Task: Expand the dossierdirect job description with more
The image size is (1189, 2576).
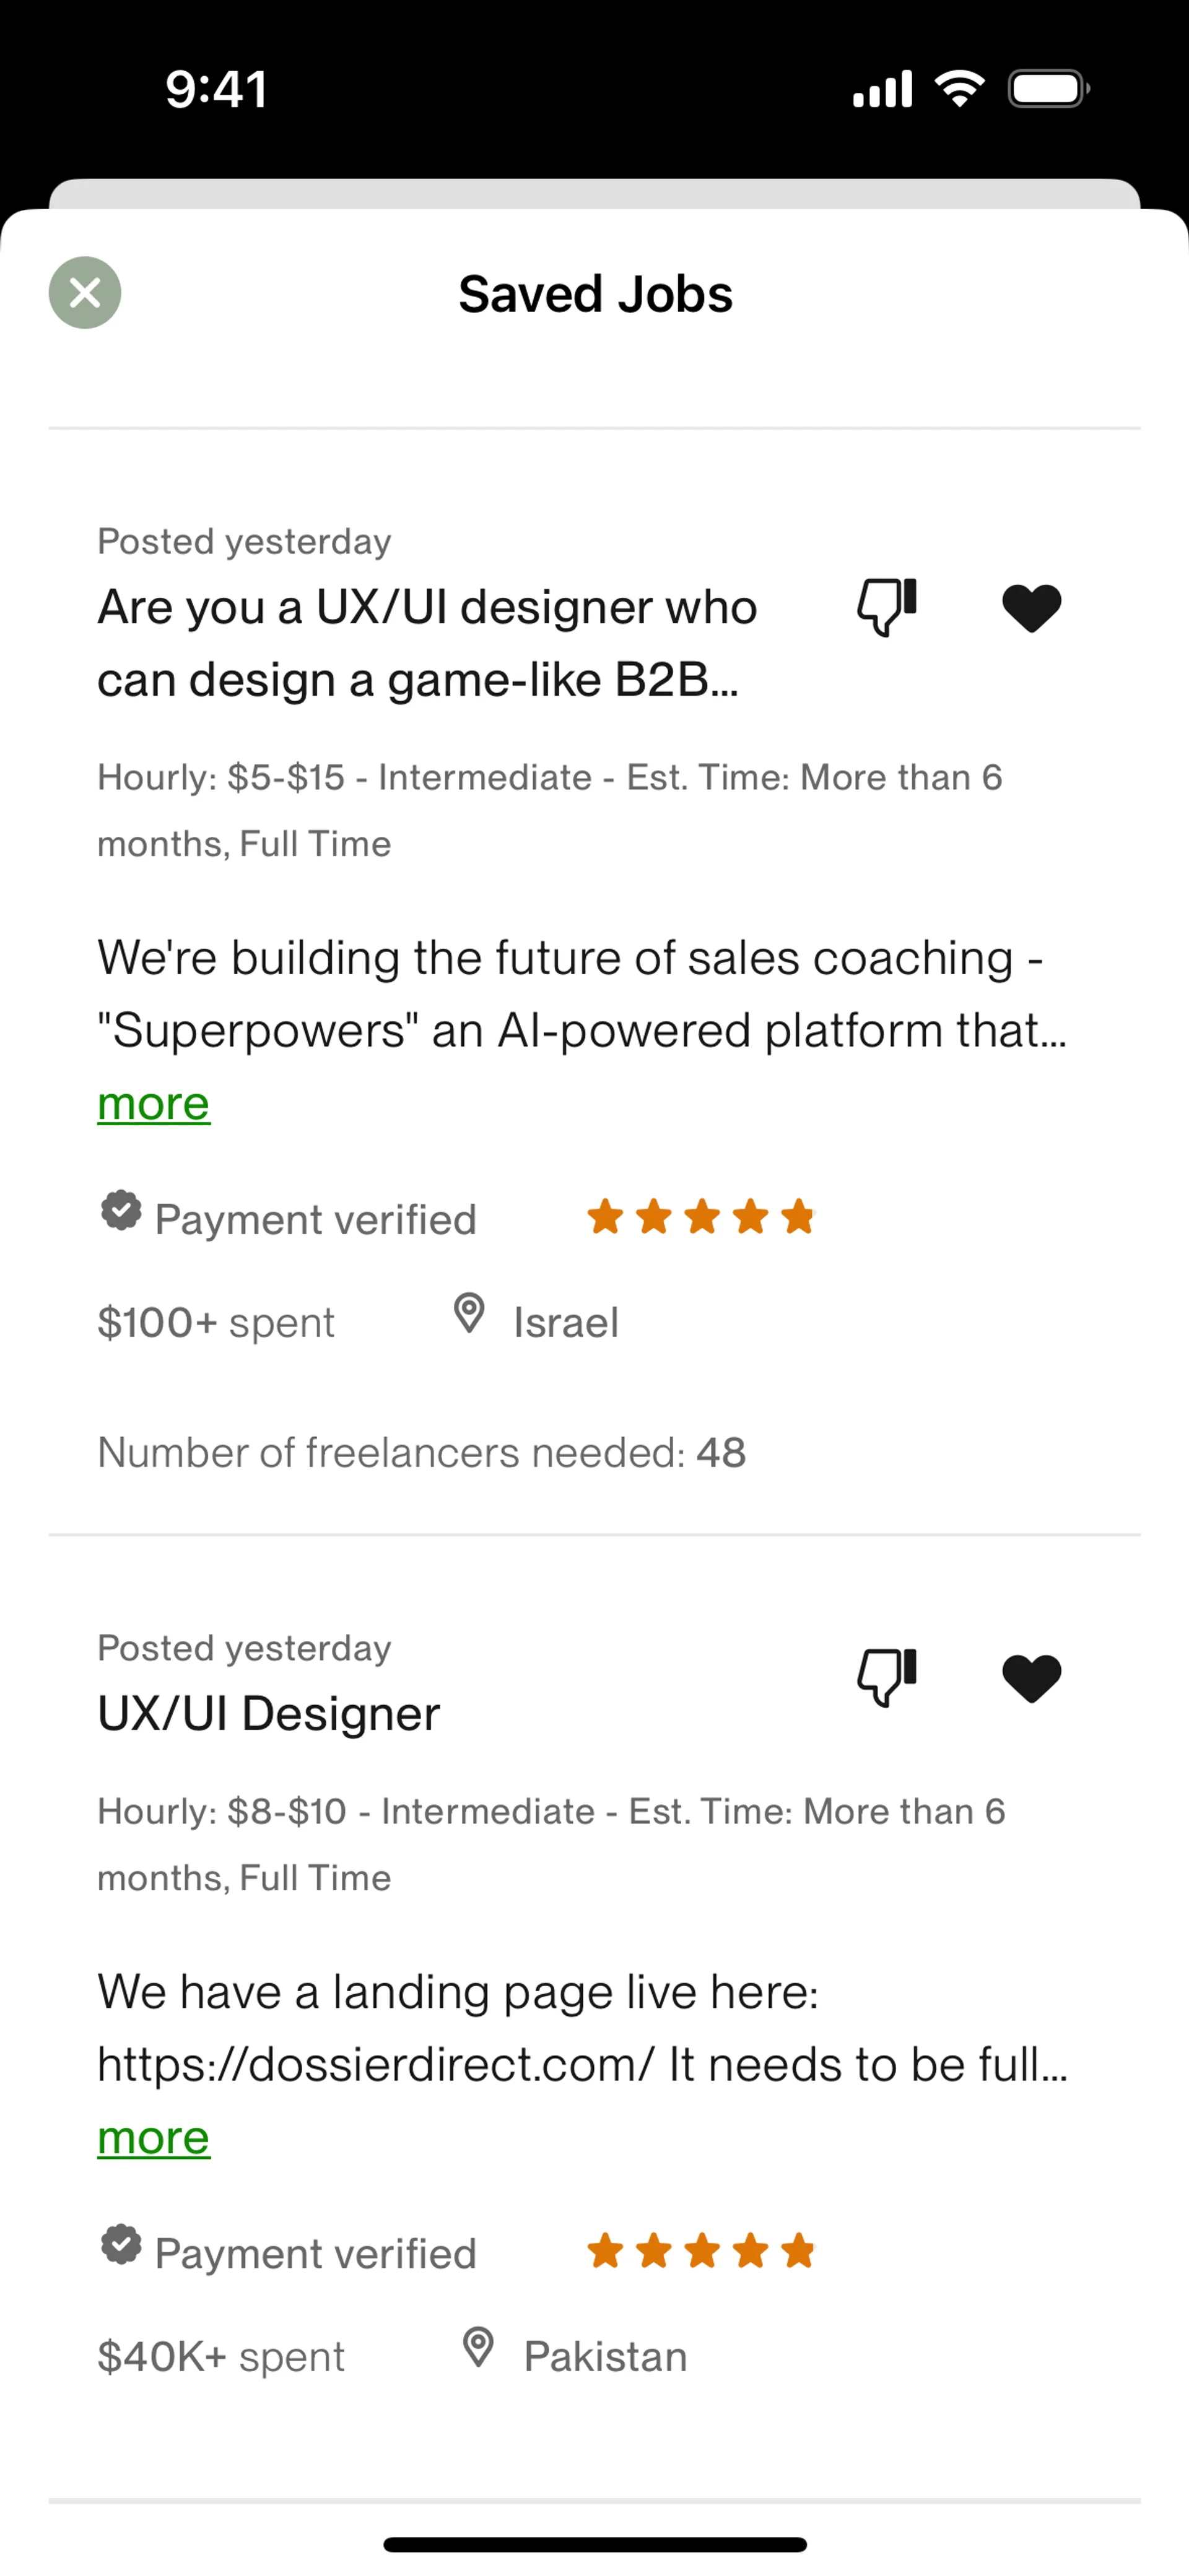Action: pyautogui.click(x=153, y=2138)
